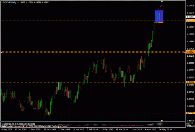
Task: Click the 12 Jan 2010 date label
Action: coord(79,130)
